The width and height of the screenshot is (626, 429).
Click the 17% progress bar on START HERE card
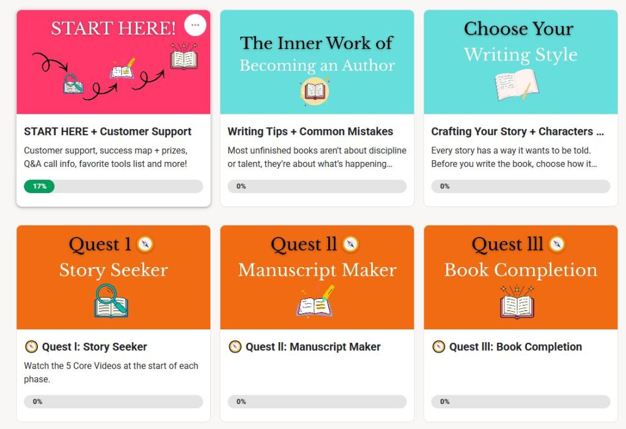(x=113, y=186)
